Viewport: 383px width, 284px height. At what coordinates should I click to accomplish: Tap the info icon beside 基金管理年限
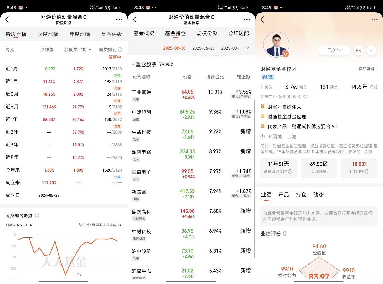pos(290,171)
